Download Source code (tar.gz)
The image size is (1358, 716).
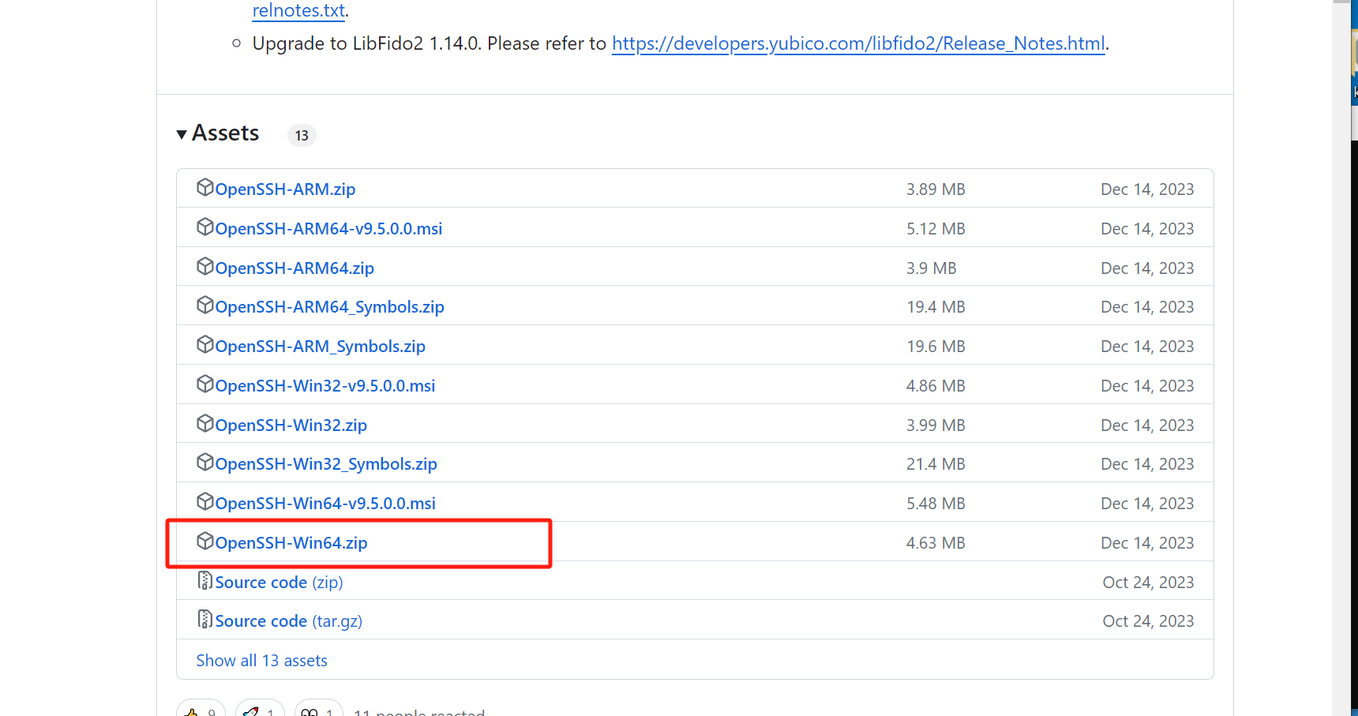(x=288, y=621)
